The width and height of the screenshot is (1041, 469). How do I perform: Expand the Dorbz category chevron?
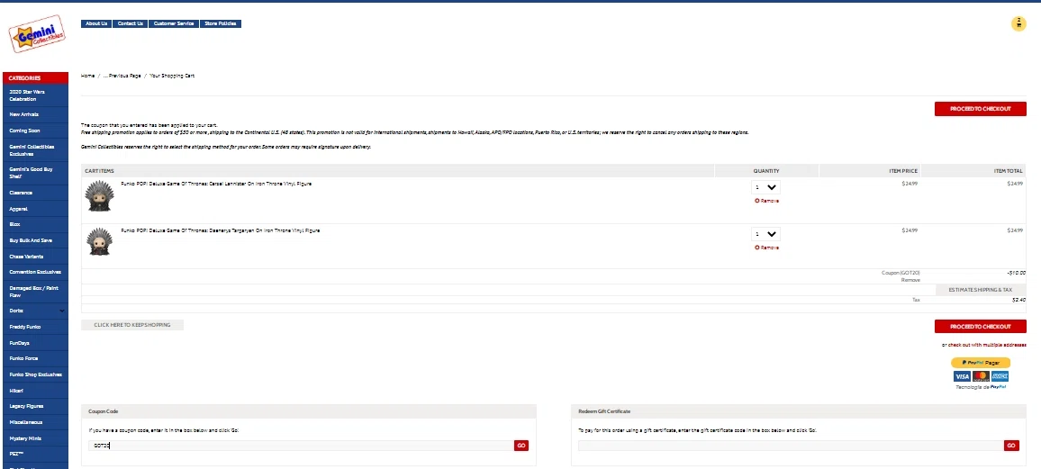tap(62, 311)
